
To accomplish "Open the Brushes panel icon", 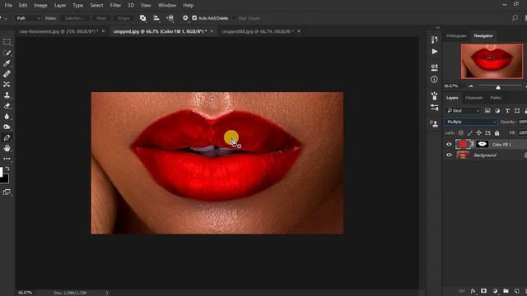I will (x=434, y=96).
